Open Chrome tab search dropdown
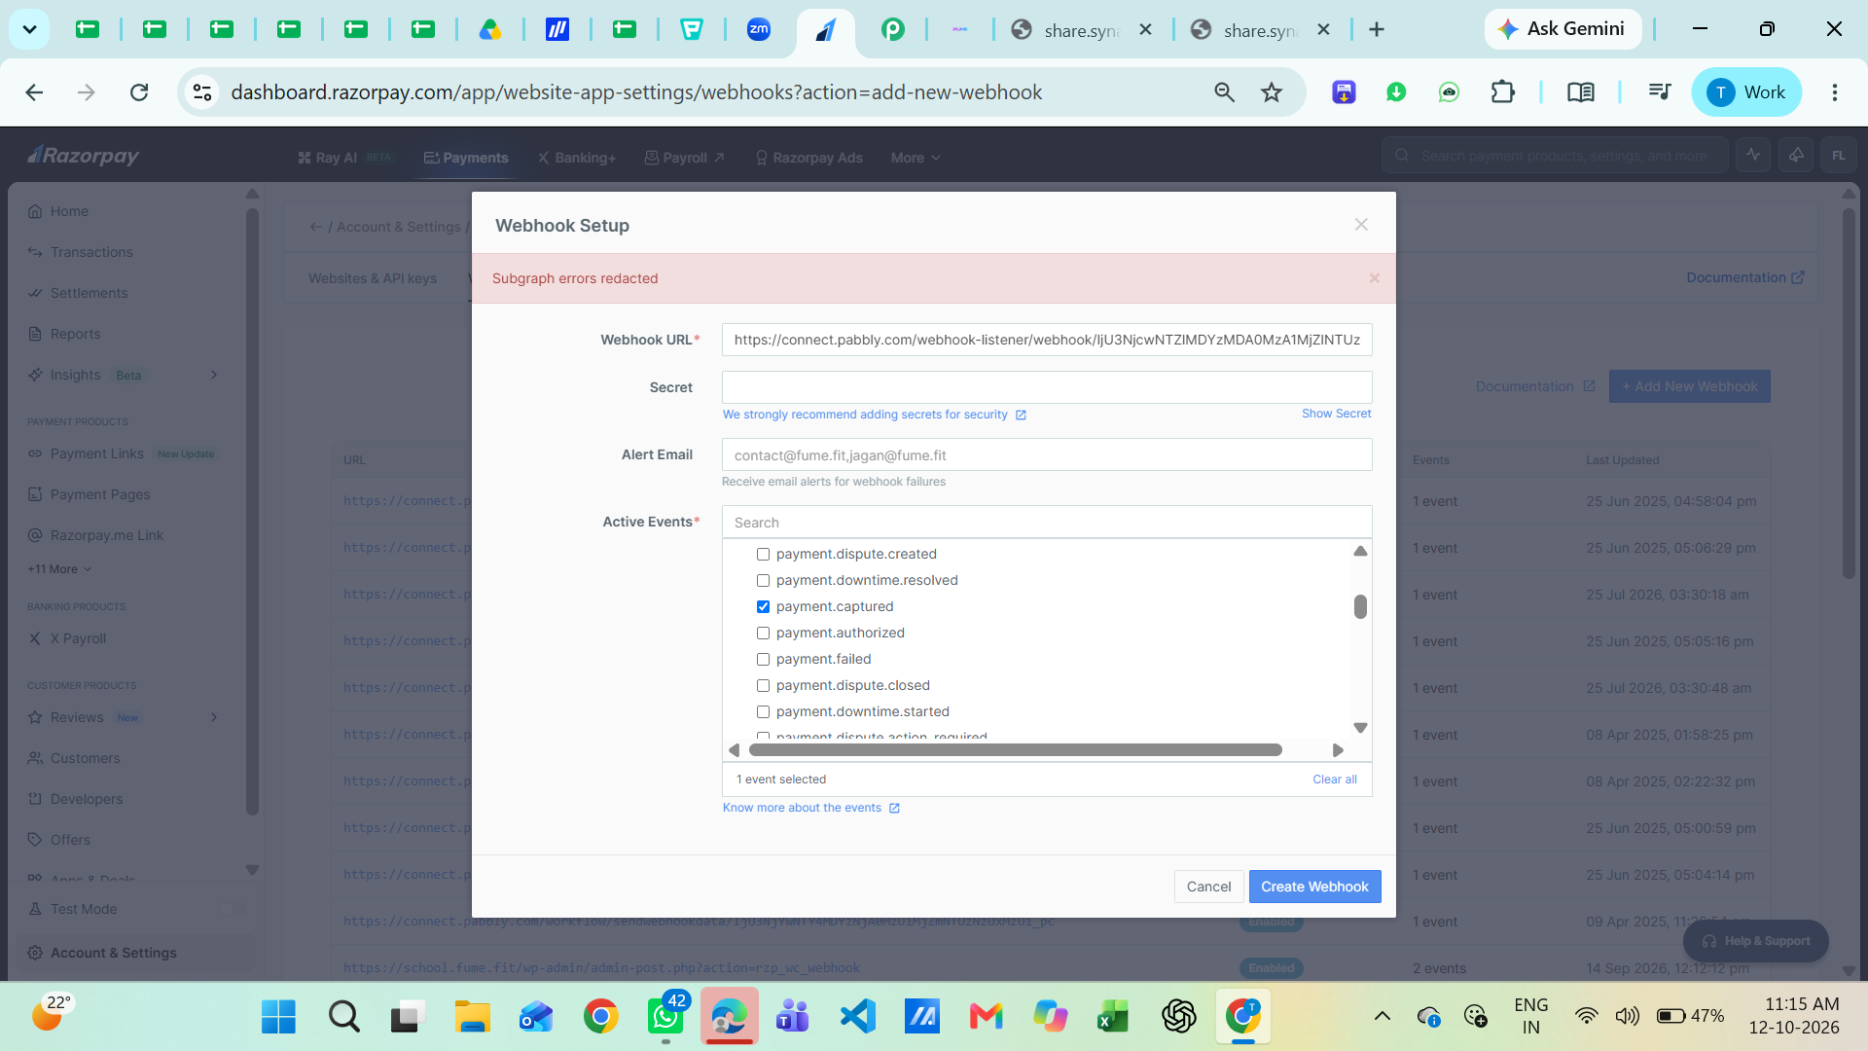The height and width of the screenshot is (1051, 1868). (x=29, y=29)
